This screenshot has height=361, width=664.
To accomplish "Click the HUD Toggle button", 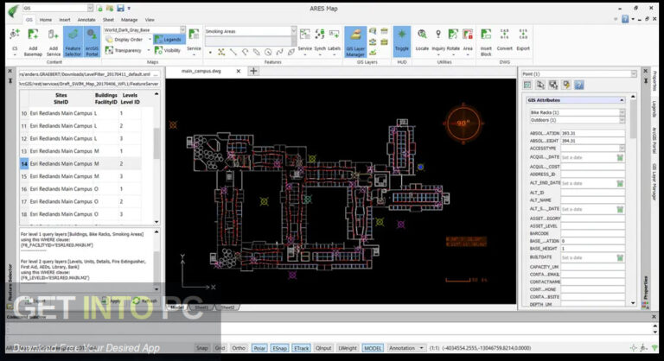I will point(401,41).
